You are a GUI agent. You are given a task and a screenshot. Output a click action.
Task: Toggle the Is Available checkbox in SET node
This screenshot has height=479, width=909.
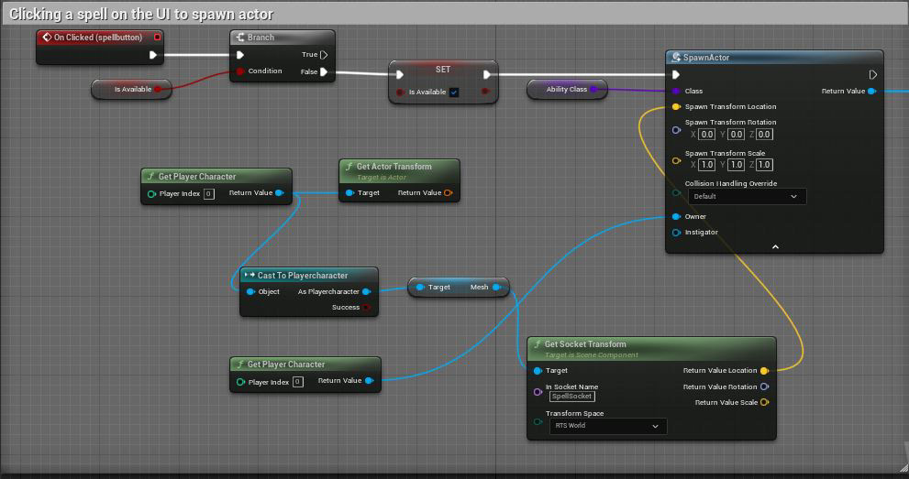tap(454, 92)
